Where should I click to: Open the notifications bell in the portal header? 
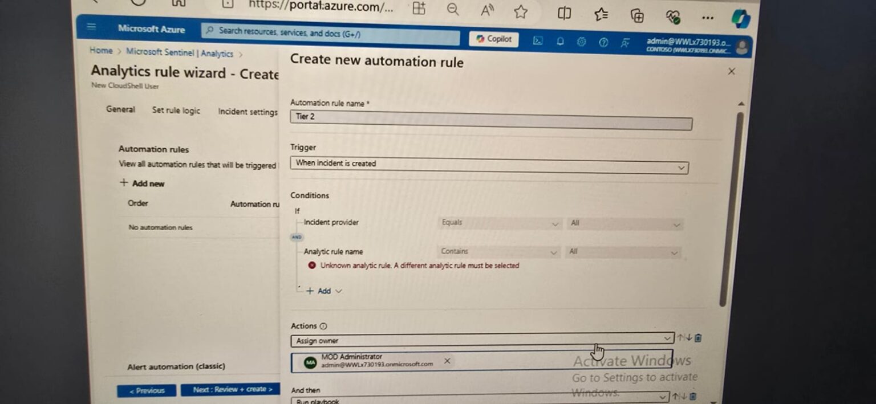point(559,41)
